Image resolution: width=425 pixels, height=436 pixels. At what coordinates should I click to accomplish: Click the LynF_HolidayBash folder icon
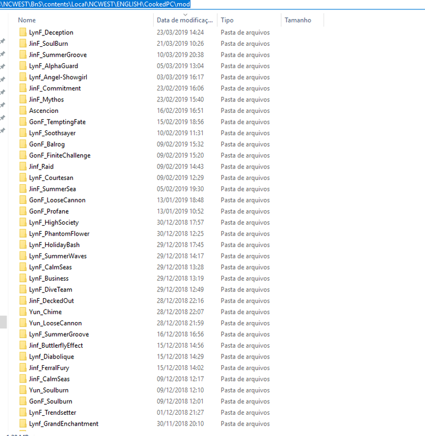pos(23,245)
